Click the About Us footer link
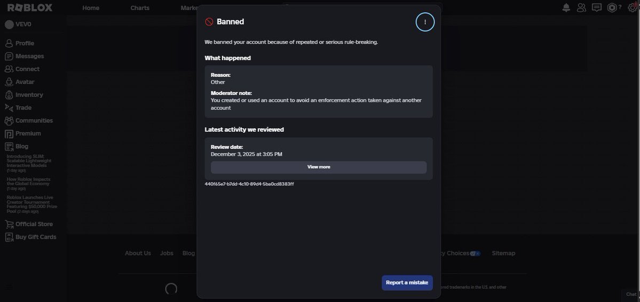 (138, 253)
